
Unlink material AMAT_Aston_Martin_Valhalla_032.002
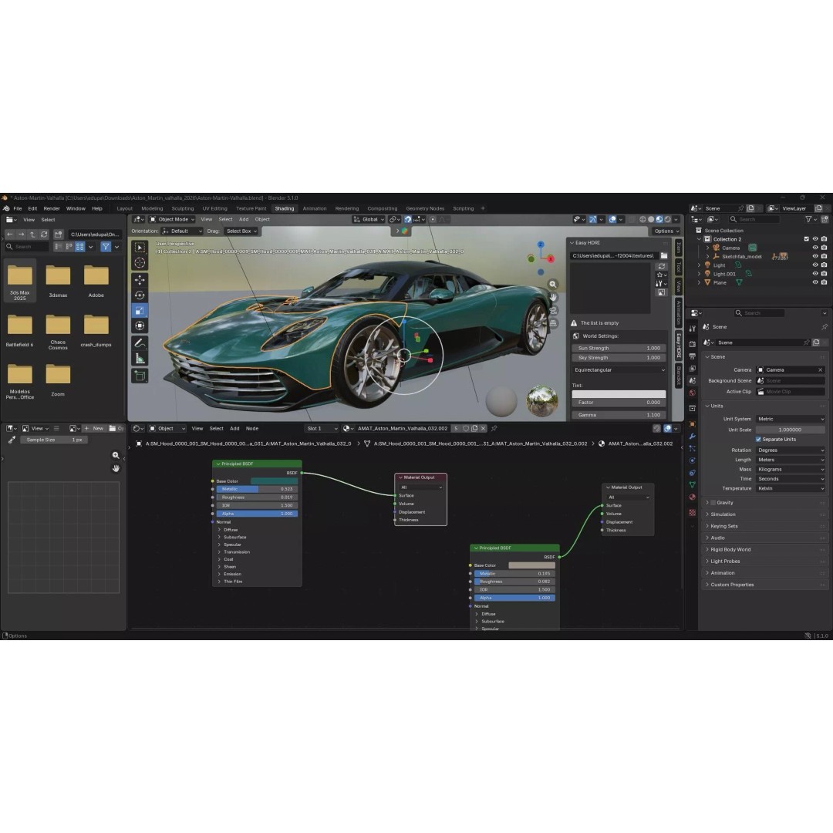coord(483,428)
